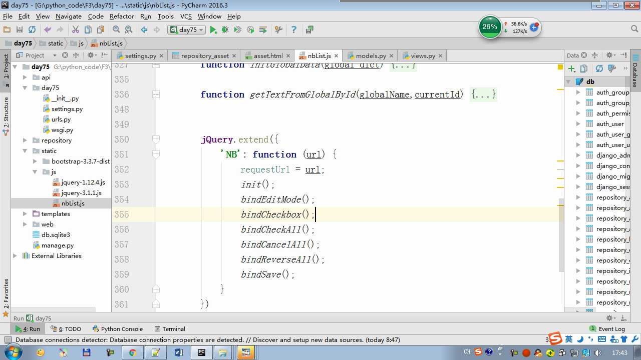Open the Tools menu

click(x=165, y=16)
